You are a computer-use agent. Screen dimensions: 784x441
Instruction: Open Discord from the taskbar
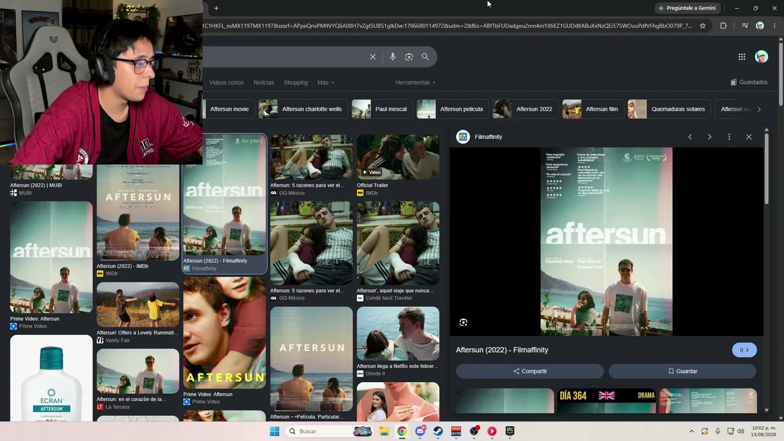click(420, 431)
